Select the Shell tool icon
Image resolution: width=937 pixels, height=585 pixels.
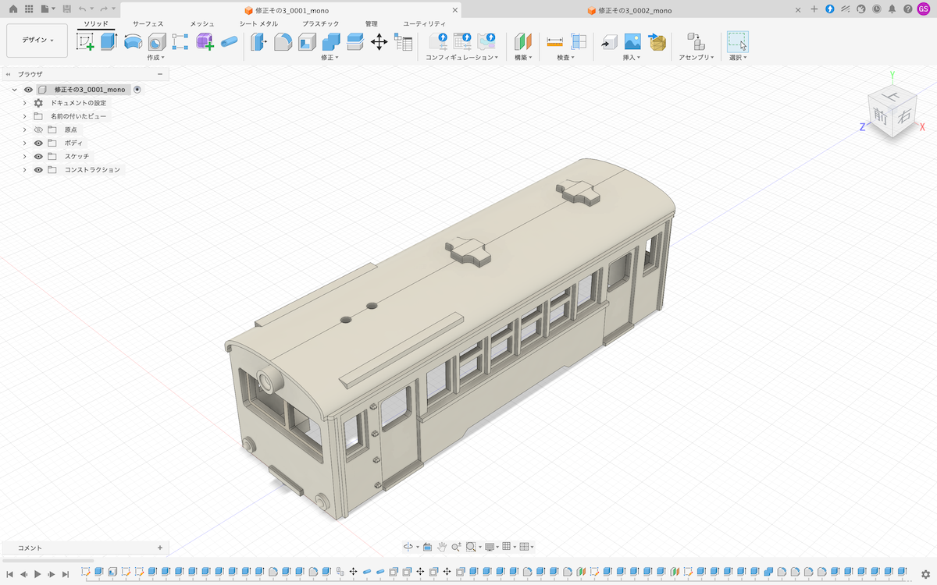(307, 42)
